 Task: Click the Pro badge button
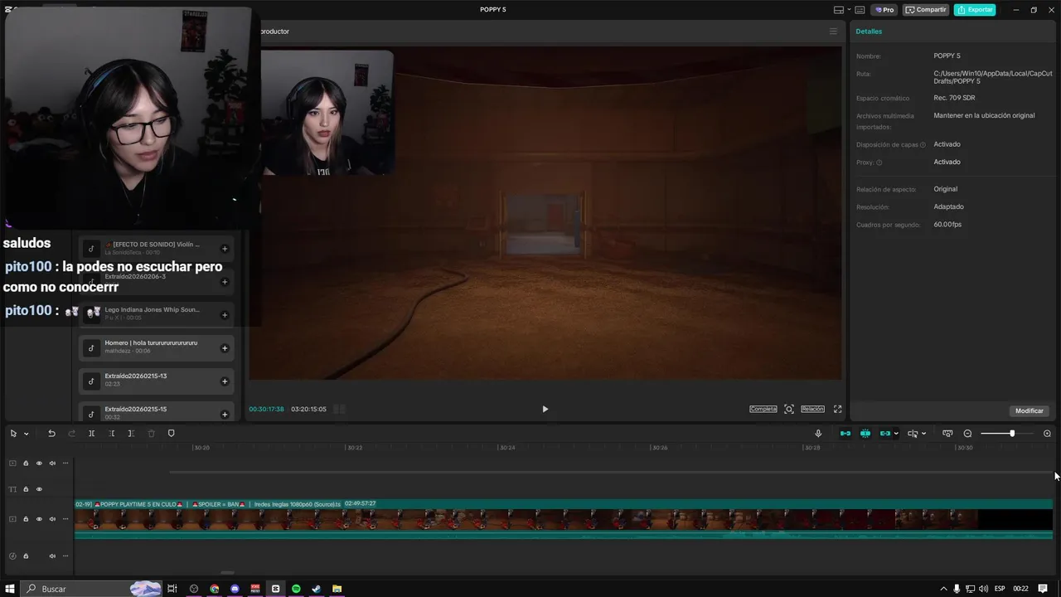click(884, 10)
